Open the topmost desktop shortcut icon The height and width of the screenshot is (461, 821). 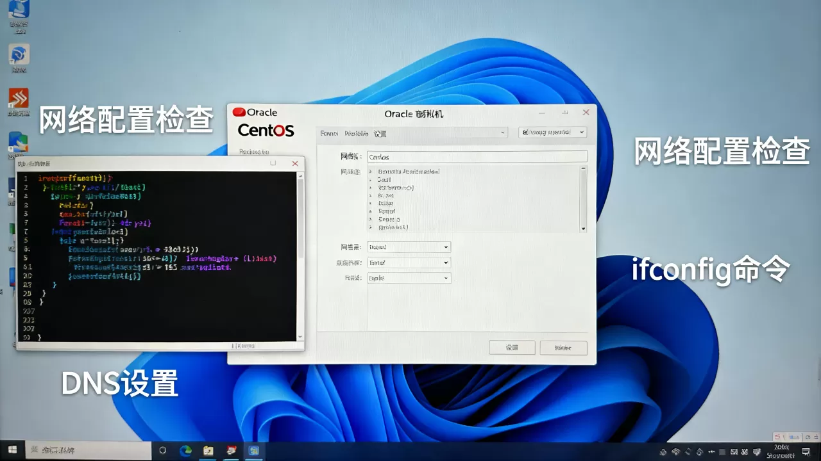[x=19, y=9]
